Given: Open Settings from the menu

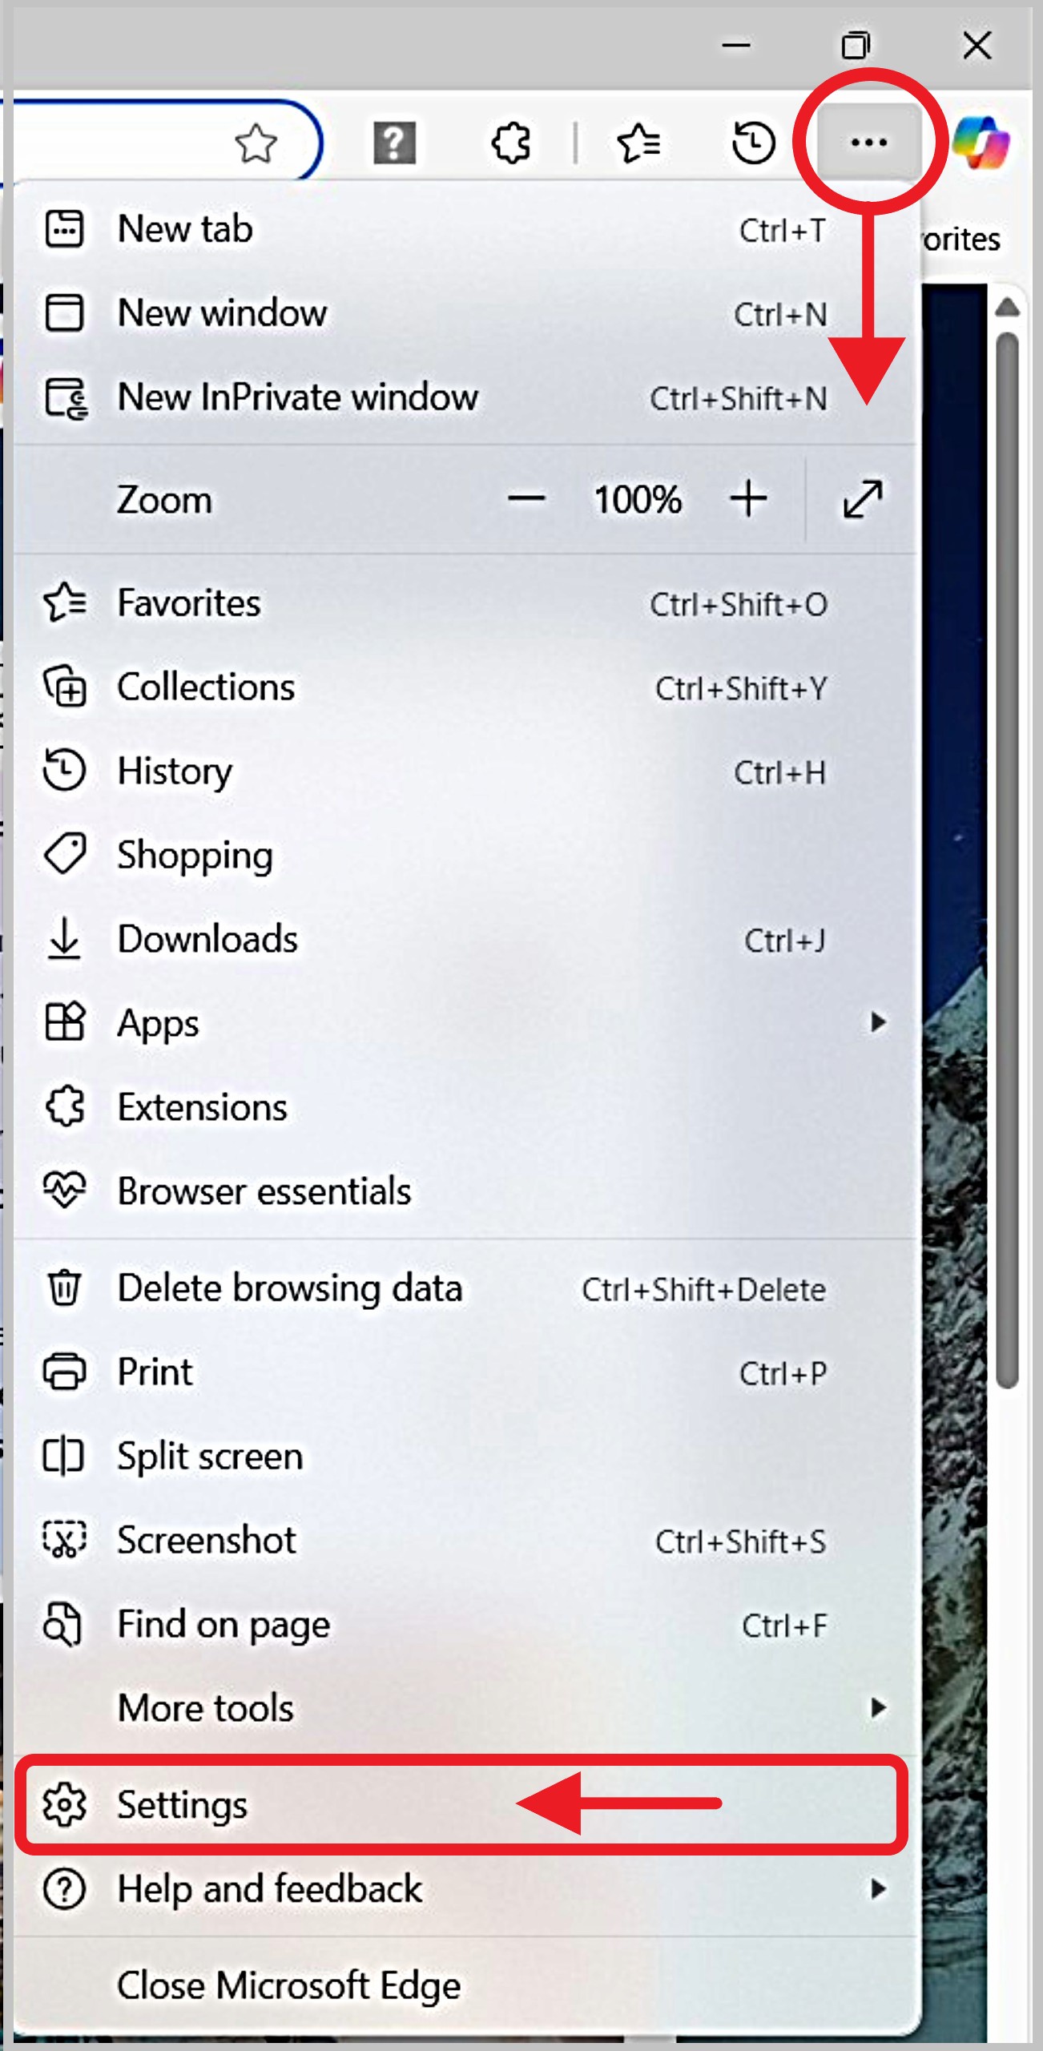Looking at the screenshot, I should point(183,1803).
